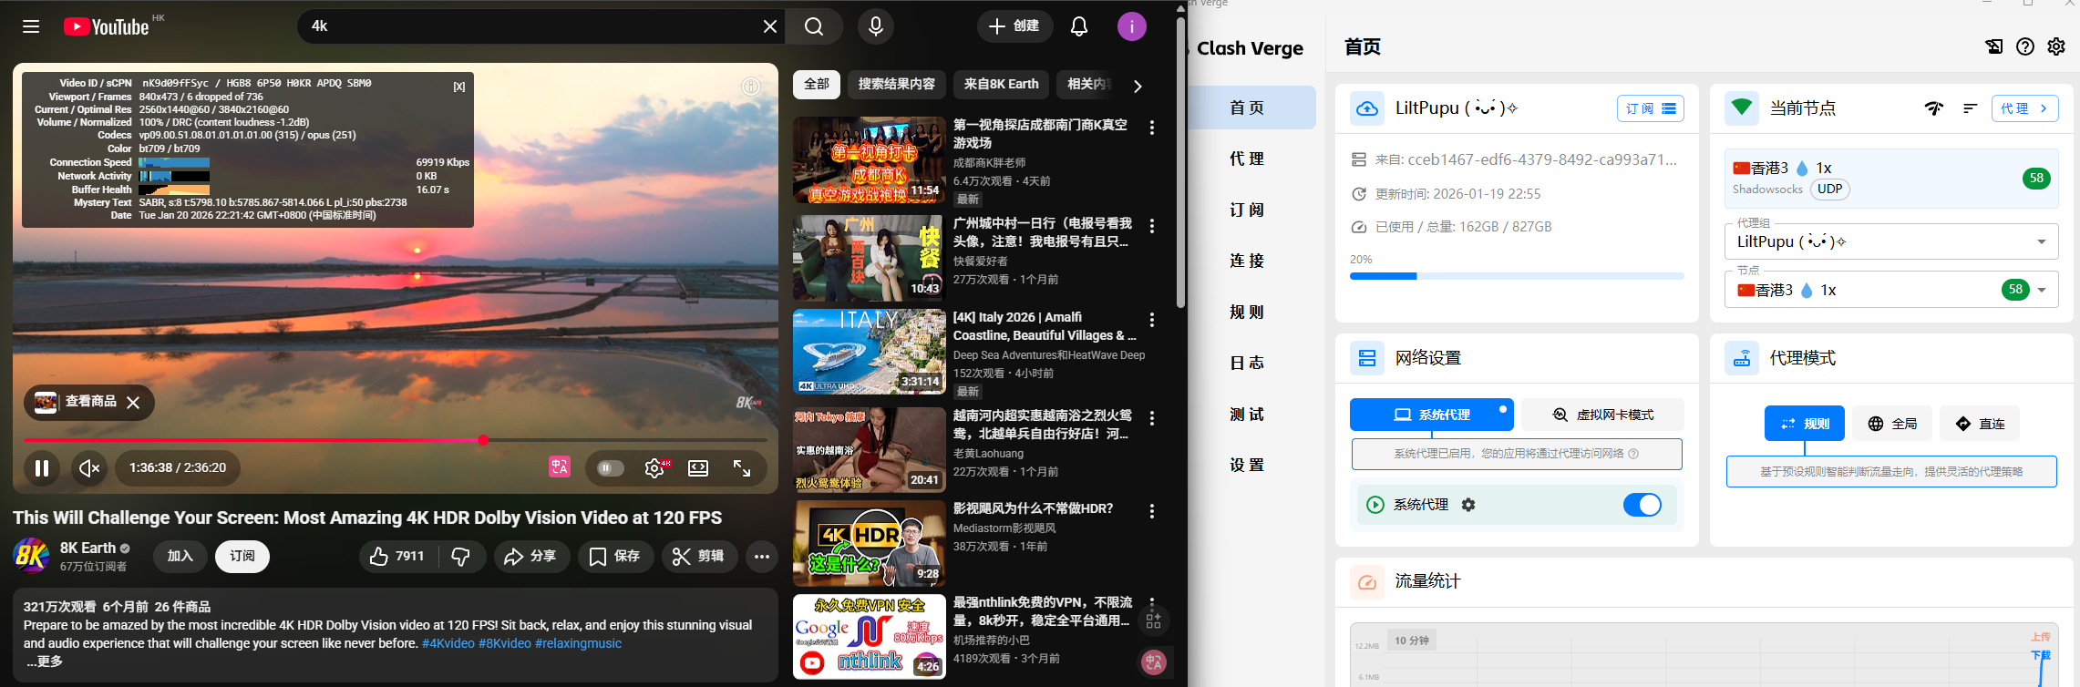2080x687 pixels.
Task: Select the 来自8K Earth filter chip
Action: (1001, 85)
